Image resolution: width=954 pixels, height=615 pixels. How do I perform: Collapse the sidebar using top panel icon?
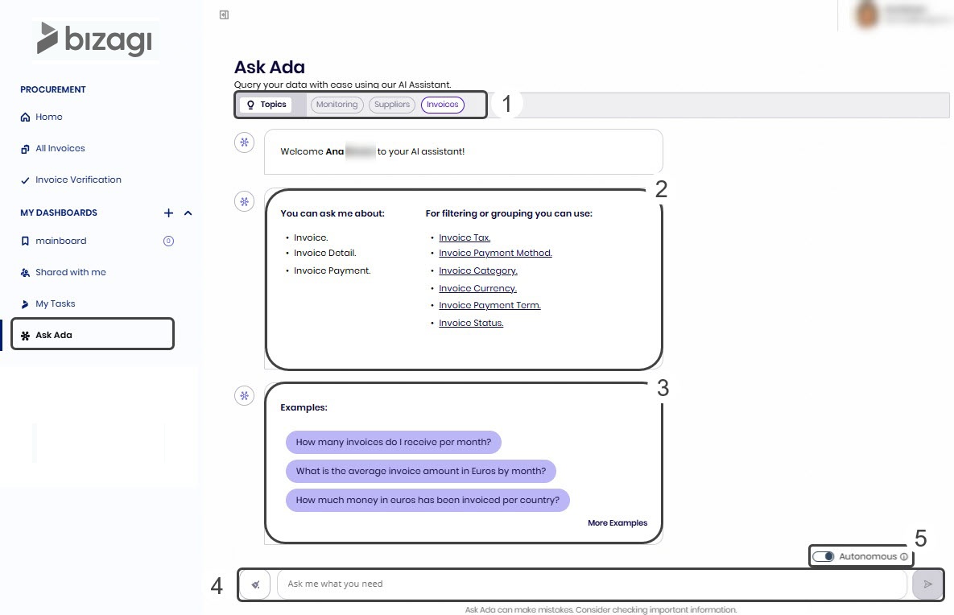(x=225, y=14)
